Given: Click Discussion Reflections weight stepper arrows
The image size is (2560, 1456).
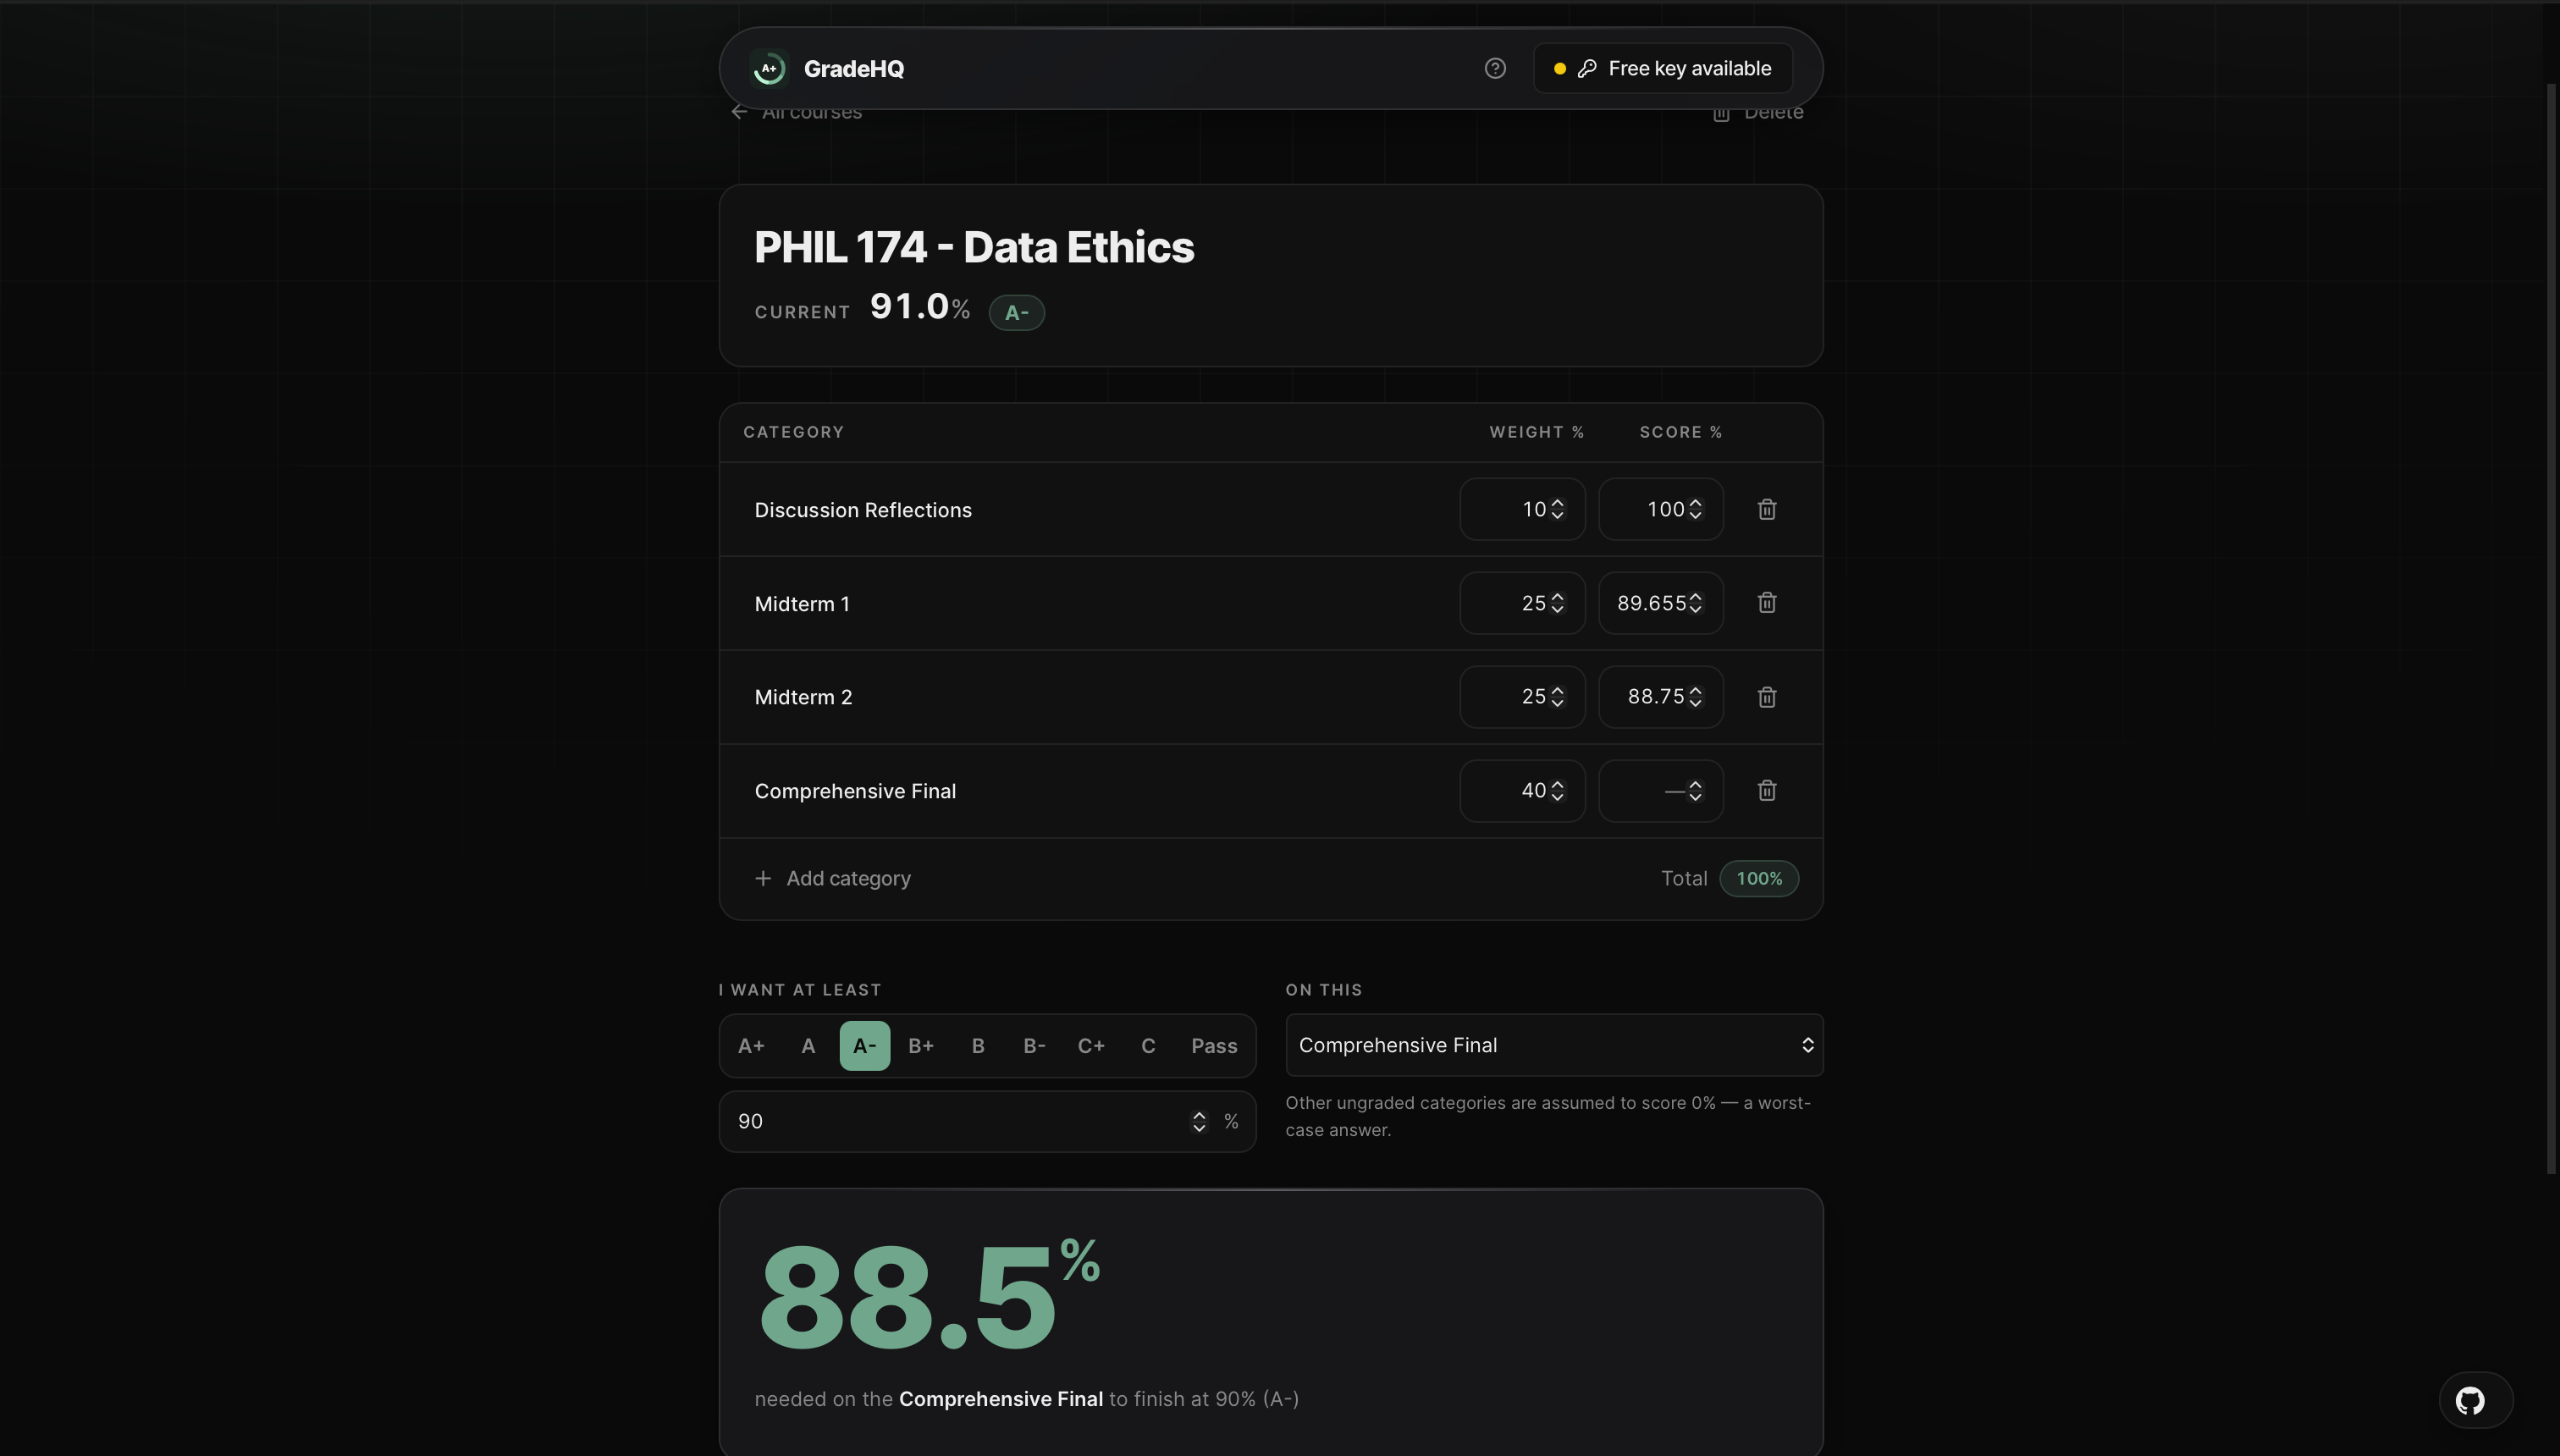Looking at the screenshot, I should [1557, 509].
